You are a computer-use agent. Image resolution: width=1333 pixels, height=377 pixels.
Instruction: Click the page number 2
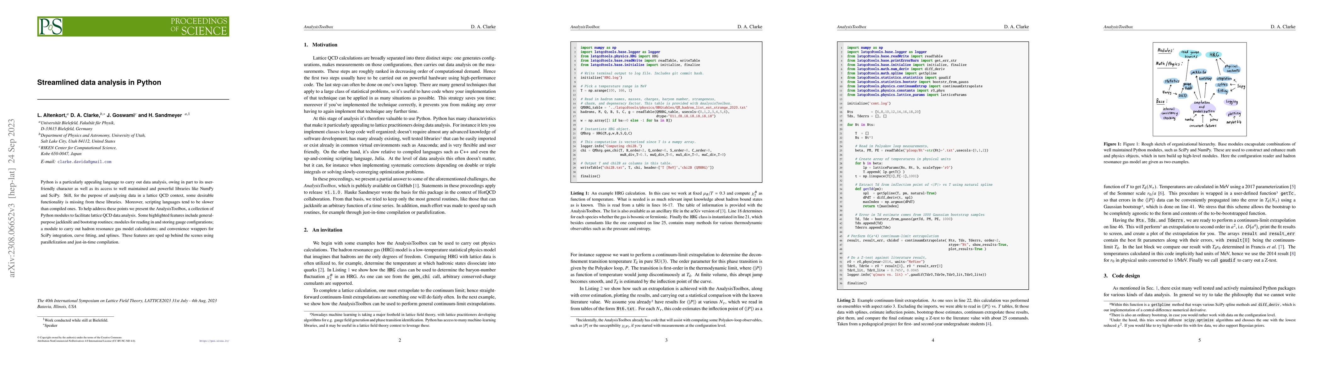400,340
